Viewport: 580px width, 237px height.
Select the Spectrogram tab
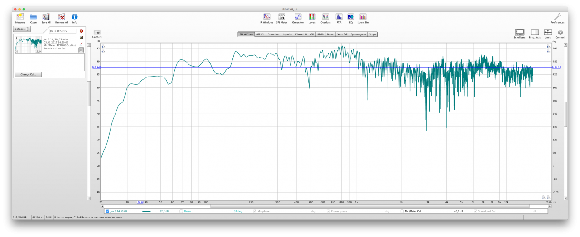click(358, 34)
